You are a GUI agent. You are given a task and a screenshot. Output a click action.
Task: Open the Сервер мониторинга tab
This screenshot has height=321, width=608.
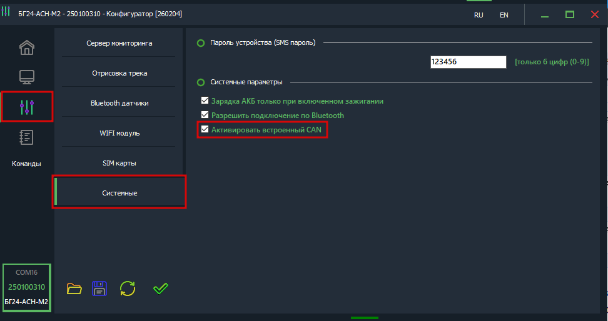pyautogui.click(x=119, y=43)
